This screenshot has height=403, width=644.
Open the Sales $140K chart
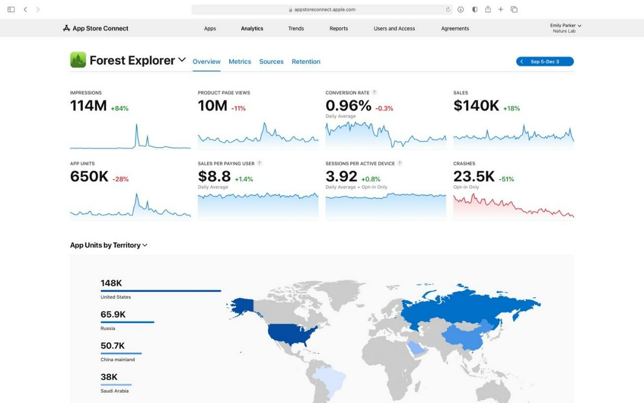[514, 136]
